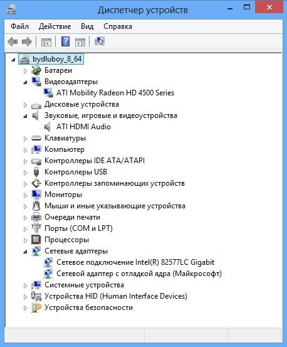Collapse the bydluboy_8_64 root node
Screen dimensions: 287x347
[13, 60]
